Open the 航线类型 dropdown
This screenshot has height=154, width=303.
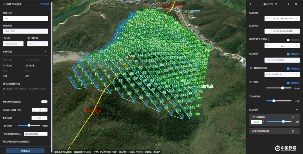[x=25, y=31]
